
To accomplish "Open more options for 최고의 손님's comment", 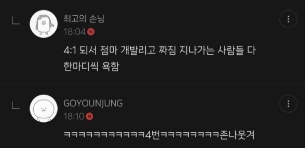I will point(288,19).
